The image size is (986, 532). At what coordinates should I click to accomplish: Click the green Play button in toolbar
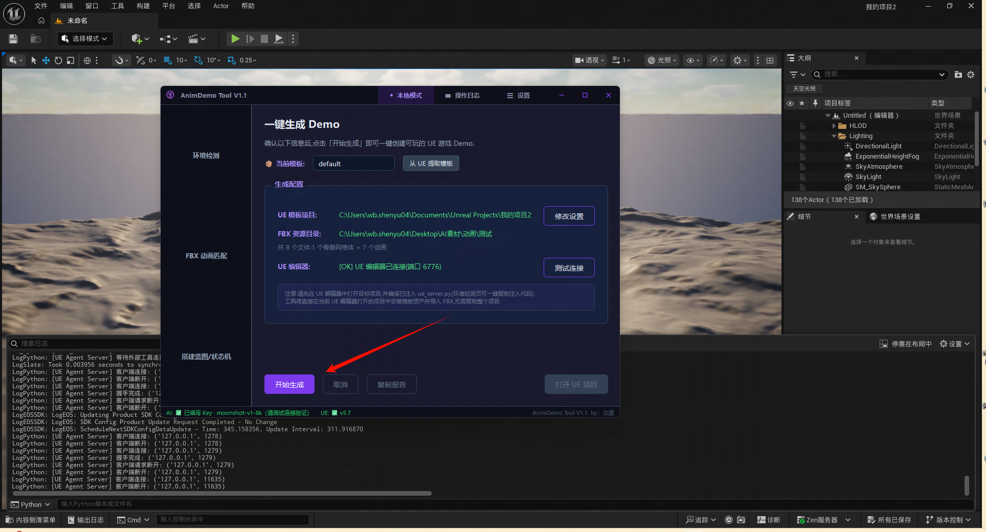pos(235,39)
